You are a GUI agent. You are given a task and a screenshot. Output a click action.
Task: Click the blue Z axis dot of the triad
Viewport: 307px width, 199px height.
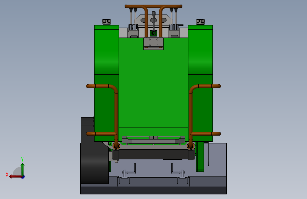[x=23, y=177]
